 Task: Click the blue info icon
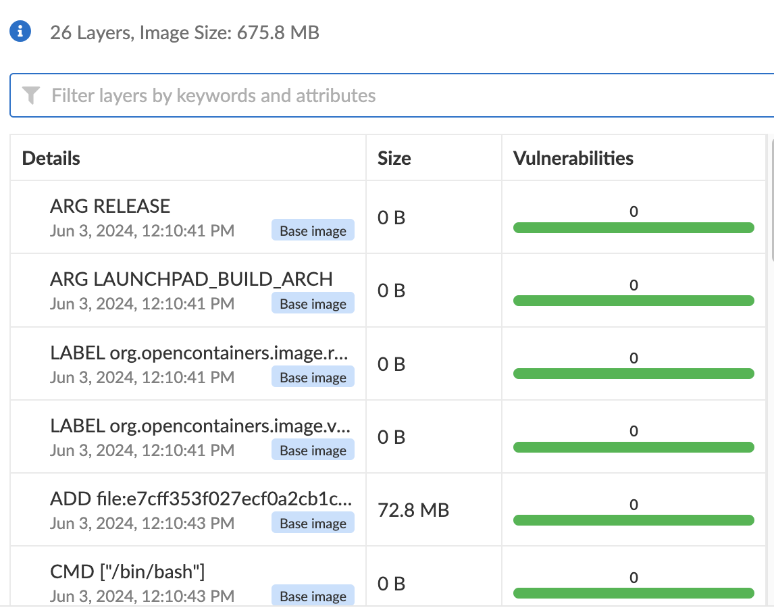coord(21,31)
